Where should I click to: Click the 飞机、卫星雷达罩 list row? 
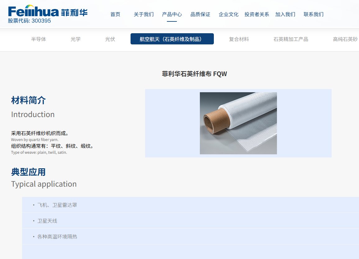tap(191, 205)
